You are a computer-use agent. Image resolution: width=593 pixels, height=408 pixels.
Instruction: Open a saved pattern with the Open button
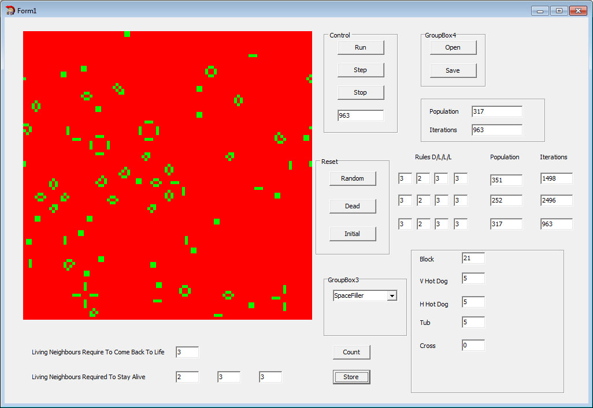point(453,47)
